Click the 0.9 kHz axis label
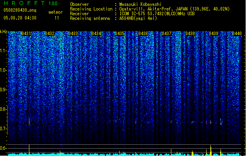Image resolution: width=246 pixels, height=156 pixels. (x=3, y=90)
